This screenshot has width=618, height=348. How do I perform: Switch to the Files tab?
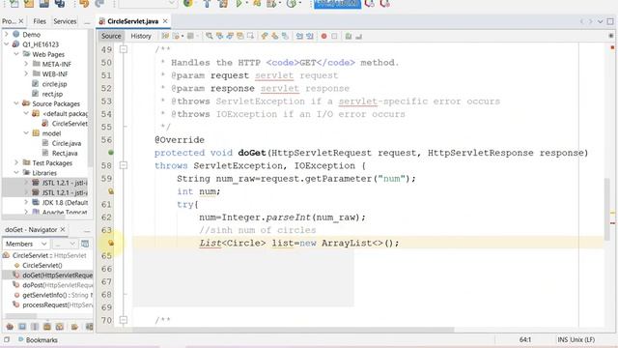pyautogui.click(x=40, y=21)
